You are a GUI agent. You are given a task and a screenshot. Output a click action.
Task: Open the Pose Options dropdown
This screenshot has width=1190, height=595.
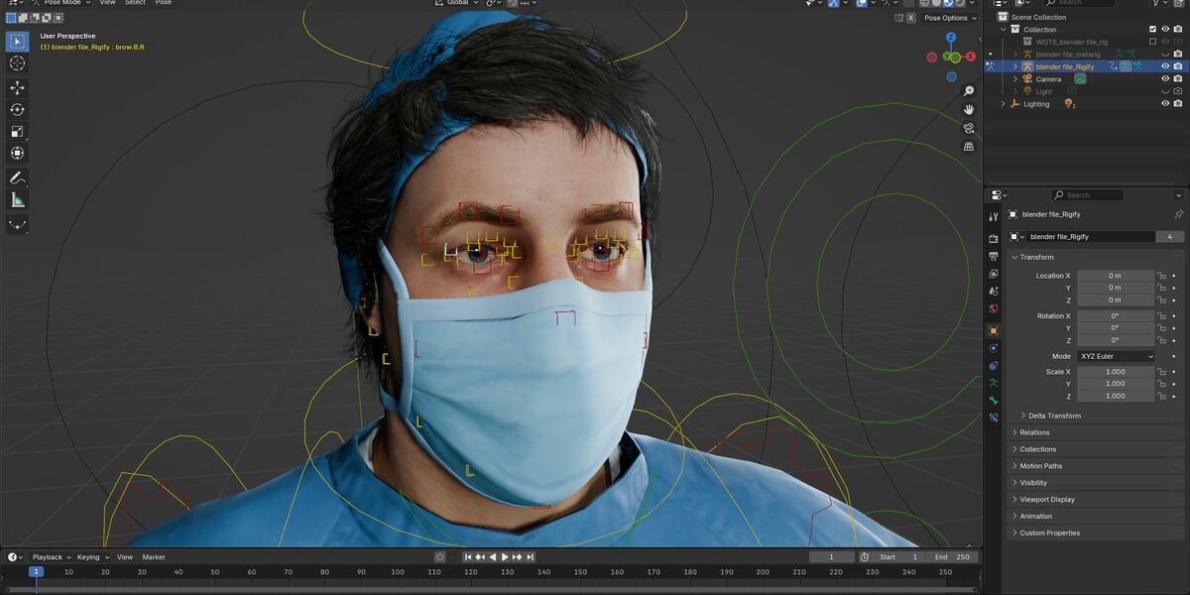click(950, 18)
